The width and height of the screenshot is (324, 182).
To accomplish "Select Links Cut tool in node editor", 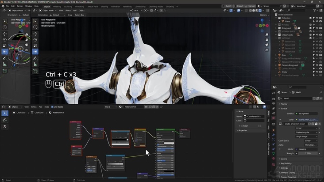I will pos(5,126).
